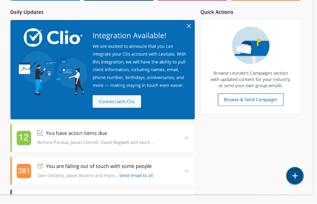Click the 'Integration Available!' heading

(129, 35)
